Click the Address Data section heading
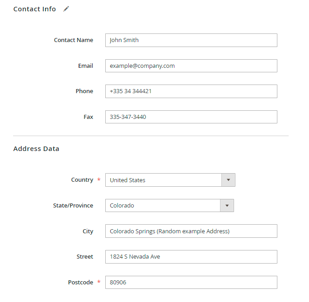309x302 pixels. (36, 149)
